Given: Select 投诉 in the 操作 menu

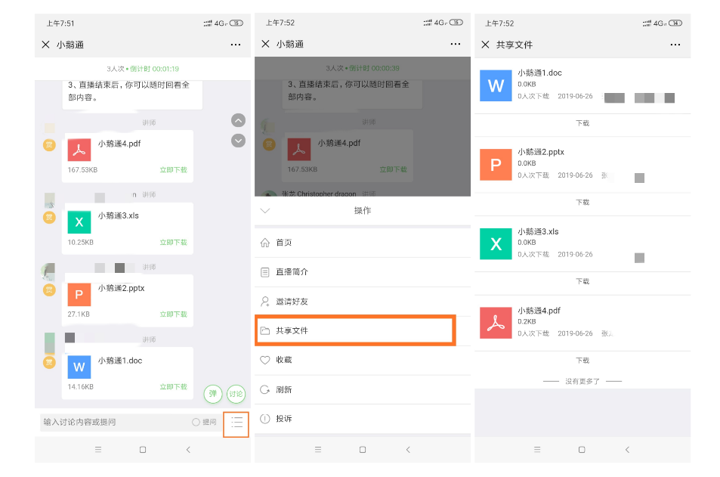Looking at the screenshot, I should coord(363,419).
